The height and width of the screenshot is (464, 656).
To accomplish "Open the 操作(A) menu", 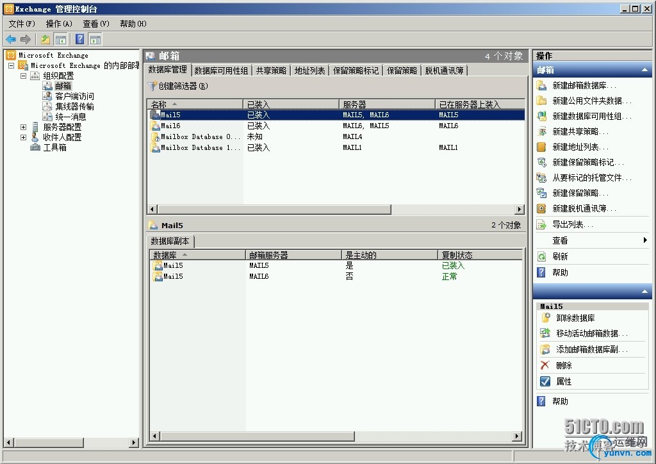I will [x=59, y=24].
